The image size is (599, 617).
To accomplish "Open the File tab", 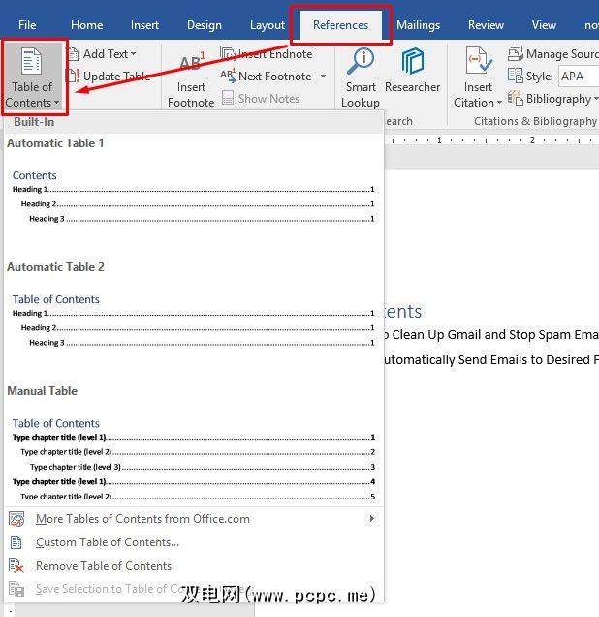I will point(27,25).
